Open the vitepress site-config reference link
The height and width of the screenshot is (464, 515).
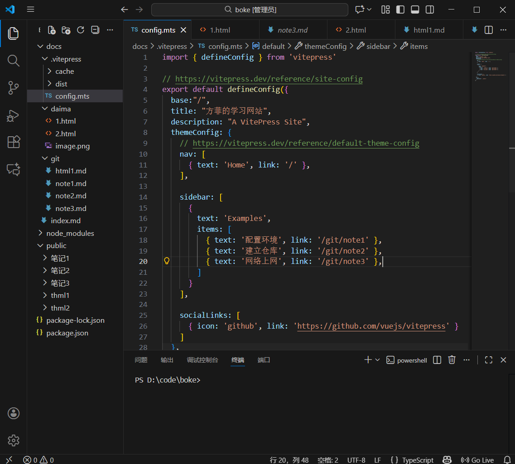coord(269,79)
